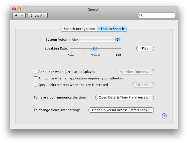Open Universal Access Preferences
Screen dimensions: 188x143
pyautogui.click(x=121, y=110)
